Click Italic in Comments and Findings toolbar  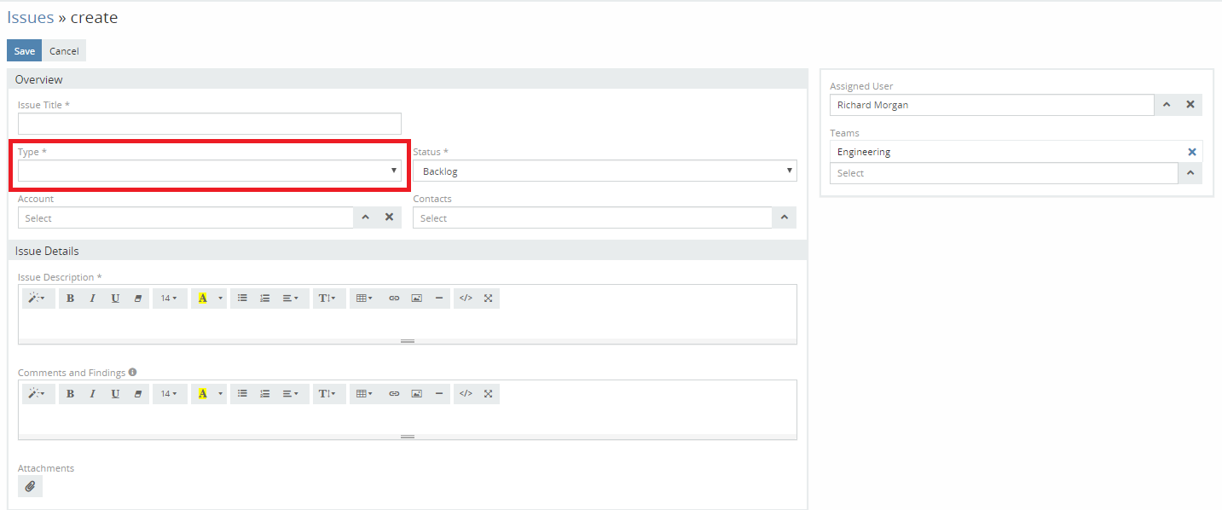pyautogui.click(x=93, y=394)
